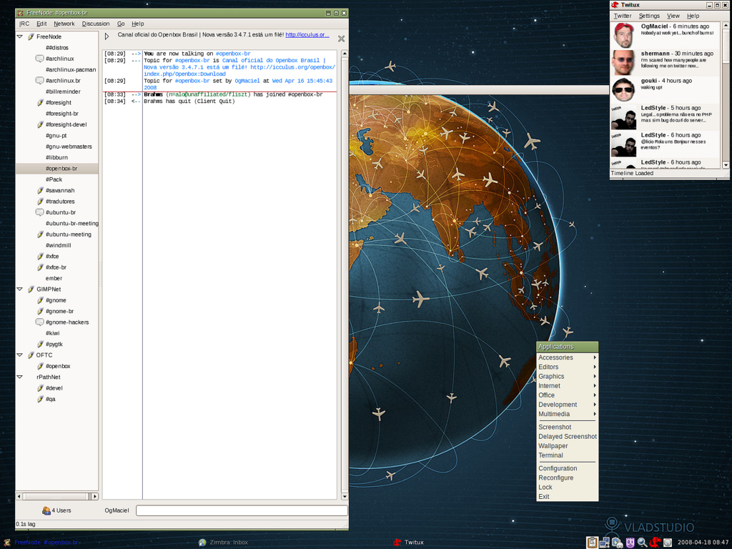The height and width of the screenshot is (549, 732).
Task: Select the #archlinux channel
Action: [x=59, y=59]
